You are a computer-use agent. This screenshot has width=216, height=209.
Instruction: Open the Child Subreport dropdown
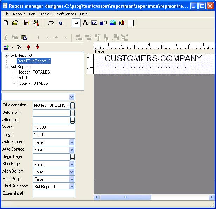[x=72, y=187]
